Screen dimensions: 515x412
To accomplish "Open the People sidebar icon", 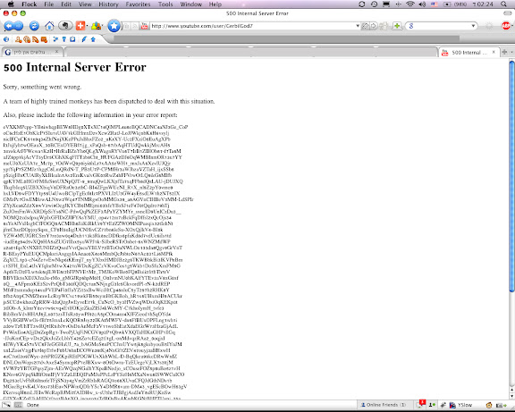I will (x=96, y=26).
